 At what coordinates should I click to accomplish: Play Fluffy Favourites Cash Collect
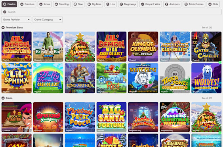[48, 78]
